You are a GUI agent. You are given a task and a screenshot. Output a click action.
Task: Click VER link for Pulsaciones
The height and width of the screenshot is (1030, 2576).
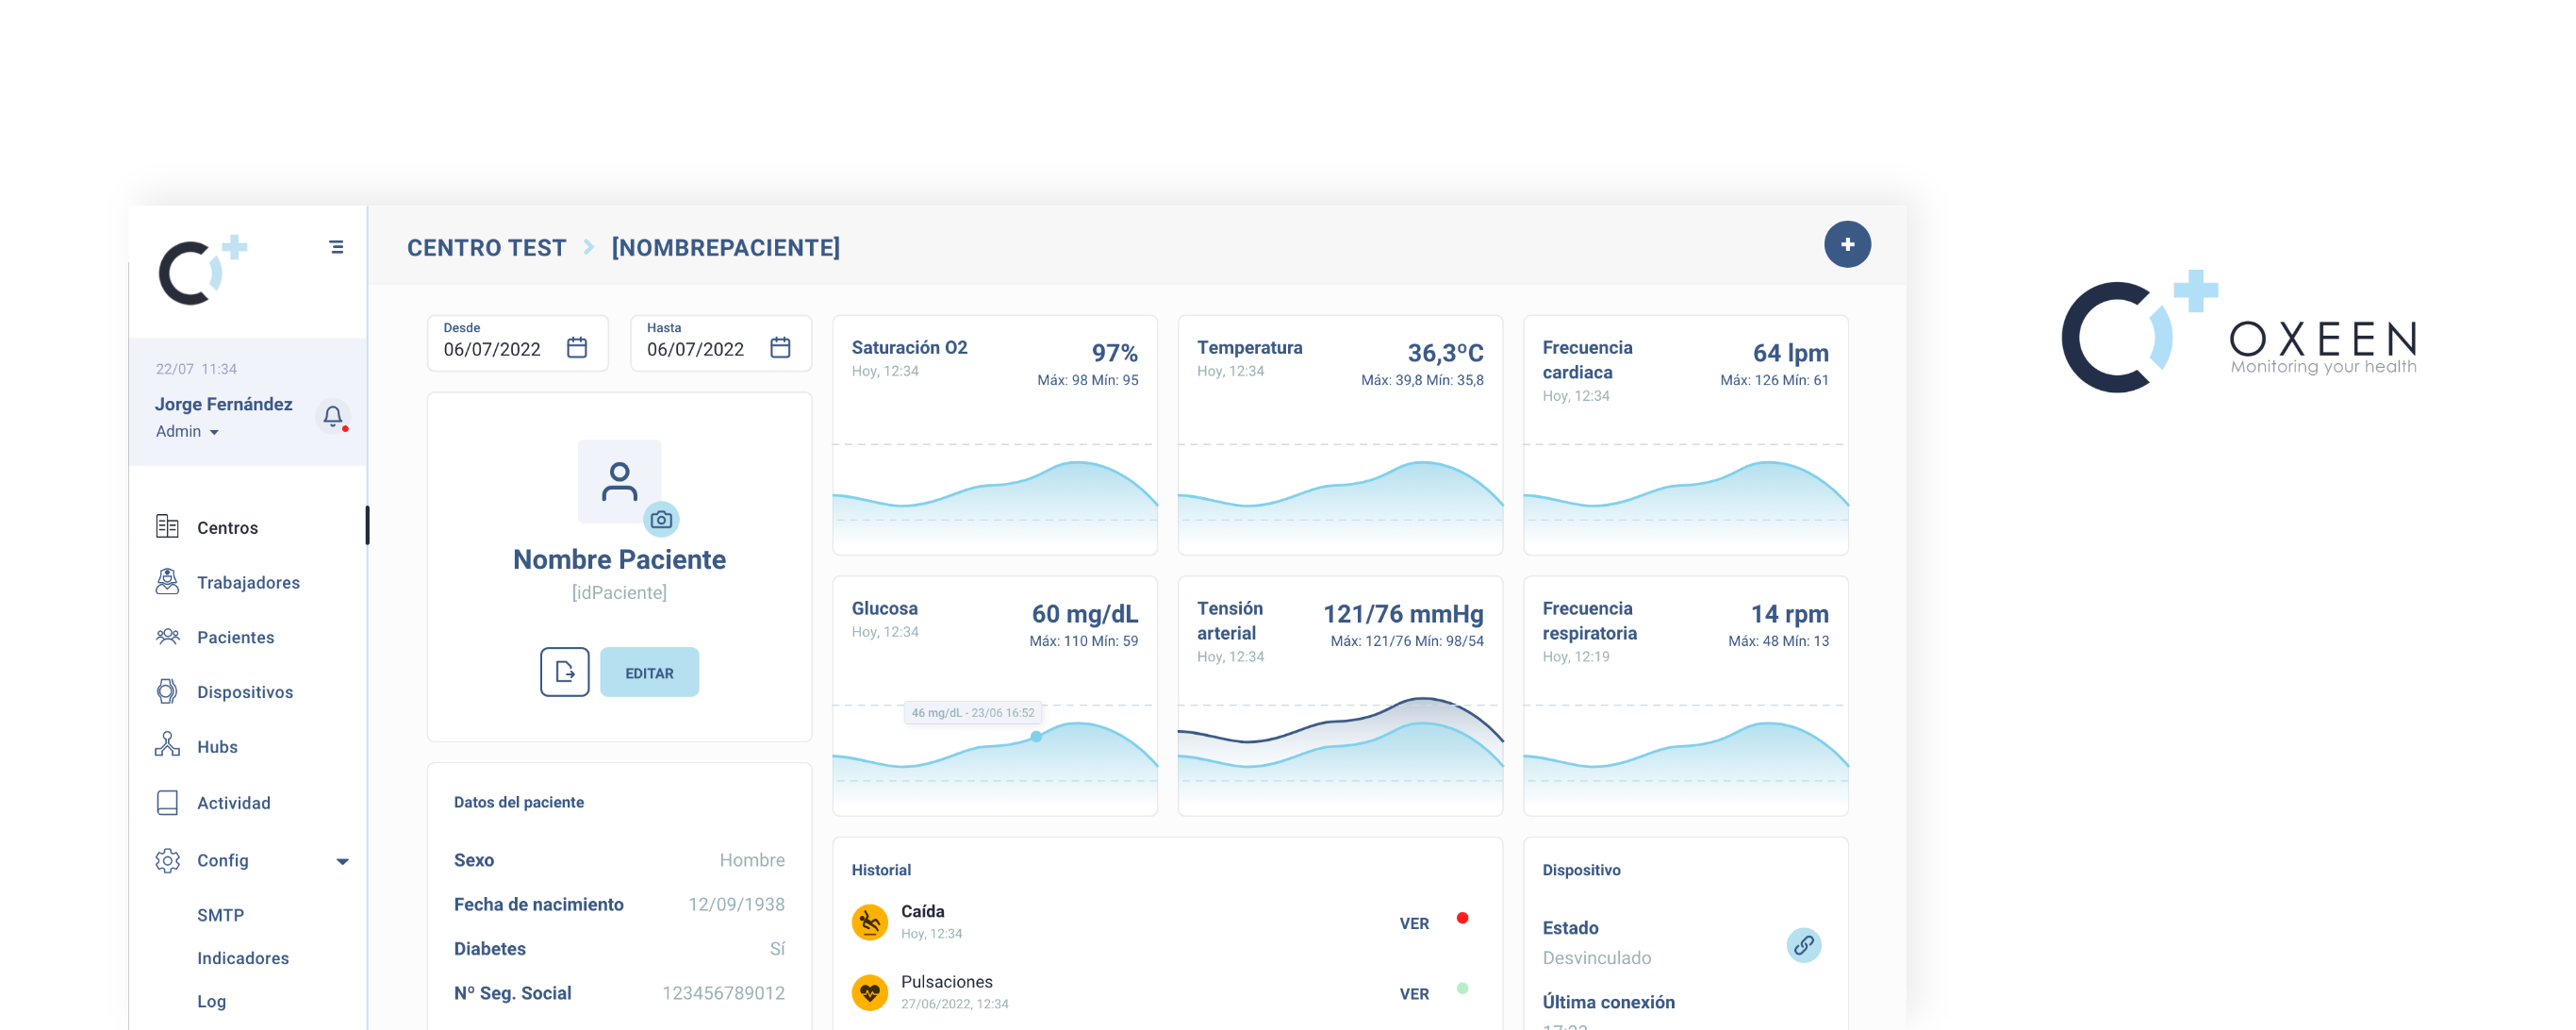[x=1413, y=994]
